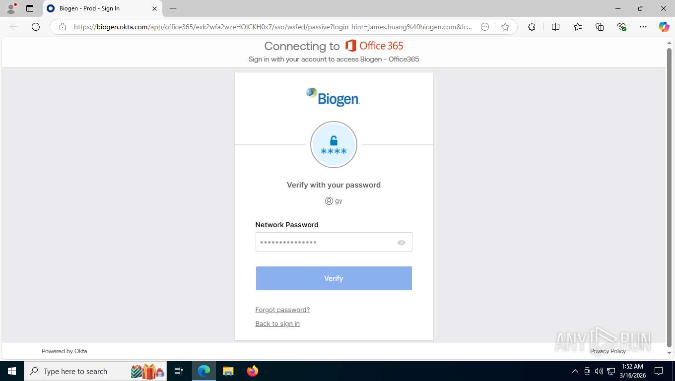Toggle split screen view icon
Image resolution: width=675 pixels, height=381 pixels.
pyautogui.click(x=555, y=27)
